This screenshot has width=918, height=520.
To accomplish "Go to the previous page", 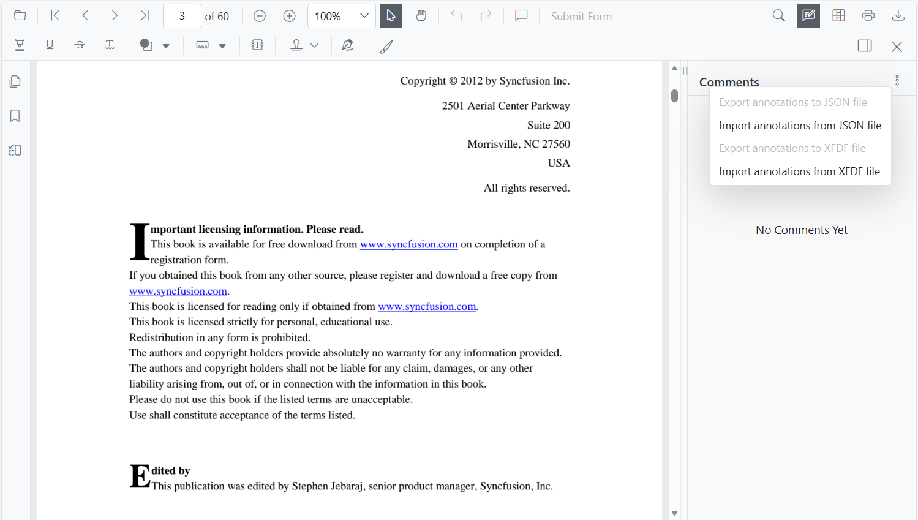I will pyautogui.click(x=85, y=16).
